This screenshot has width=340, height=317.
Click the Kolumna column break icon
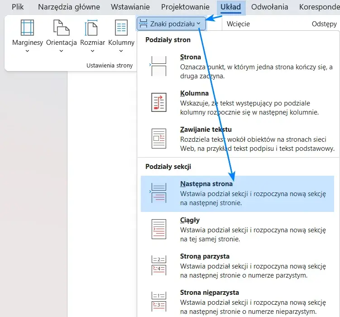pyautogui.click(x=159, y=102)
